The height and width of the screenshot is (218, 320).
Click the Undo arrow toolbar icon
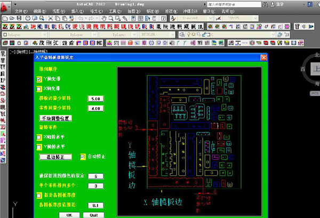(81, 18)
